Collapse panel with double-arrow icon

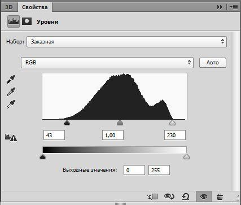point(220,7)
